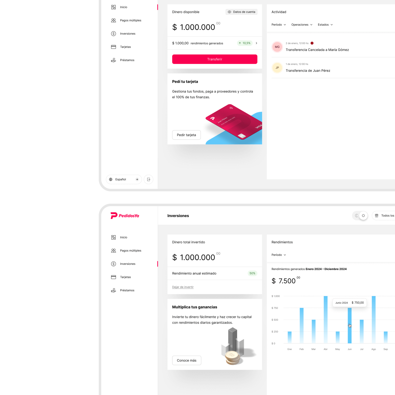
Task: Open the Transferencia de Juan Pérez entry
Action: pyautogui.click(x=308, y=71)
